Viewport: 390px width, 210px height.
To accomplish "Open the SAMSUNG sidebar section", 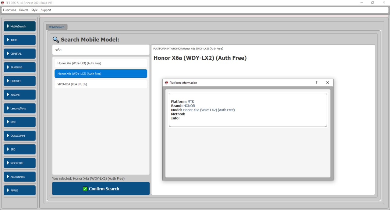I will coord(19,67).
